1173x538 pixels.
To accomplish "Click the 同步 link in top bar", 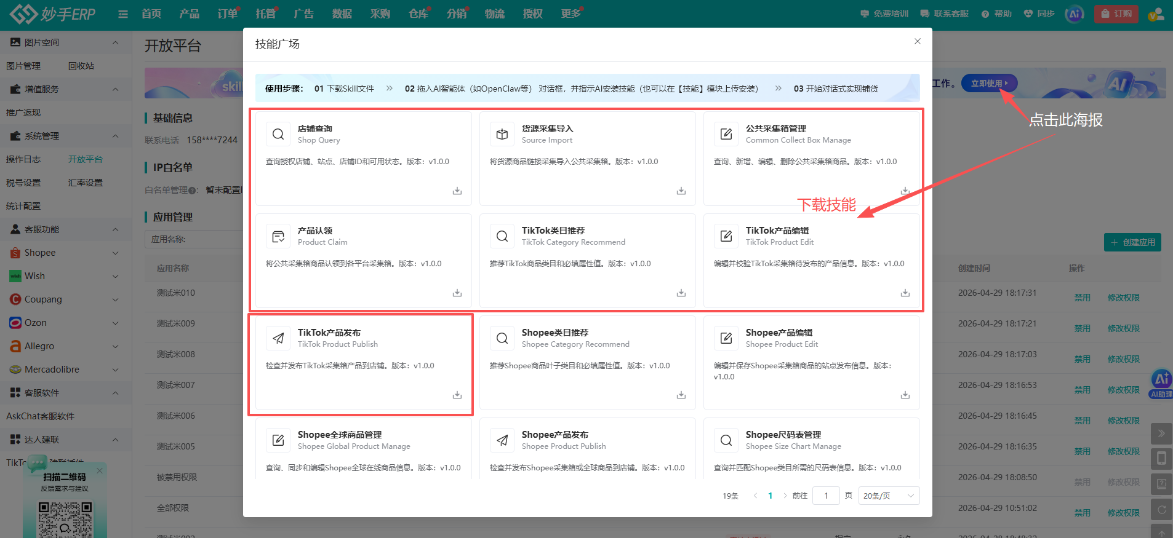I will [x=1039, y=14].
